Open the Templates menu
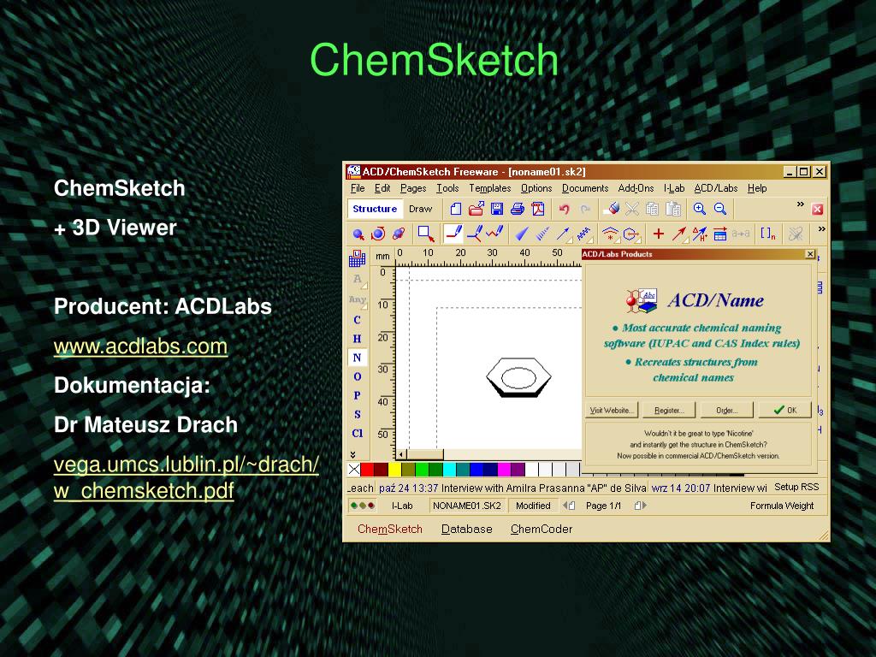Viewport: 876px width, 657px height. (x=490, y=188)
